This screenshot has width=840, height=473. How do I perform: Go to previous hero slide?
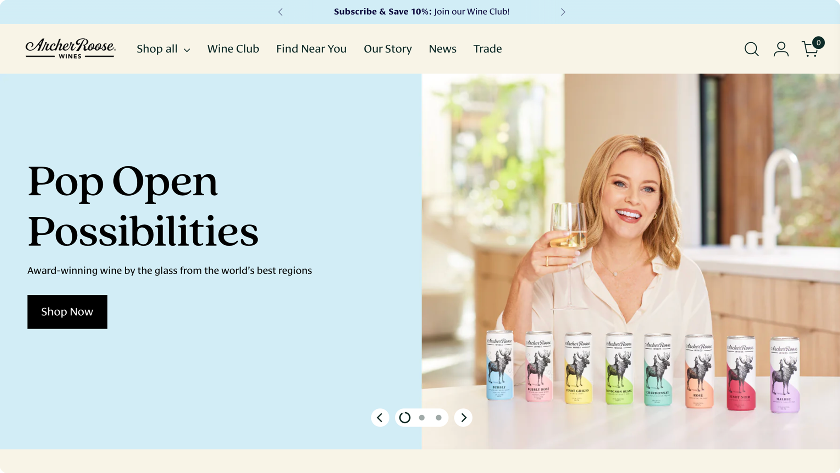[x=380, y=418]
